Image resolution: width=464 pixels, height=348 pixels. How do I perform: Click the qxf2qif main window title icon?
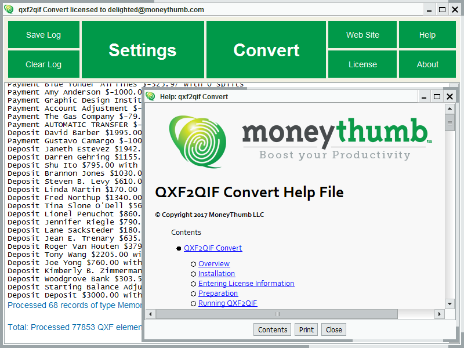click(x=9, y=9)
